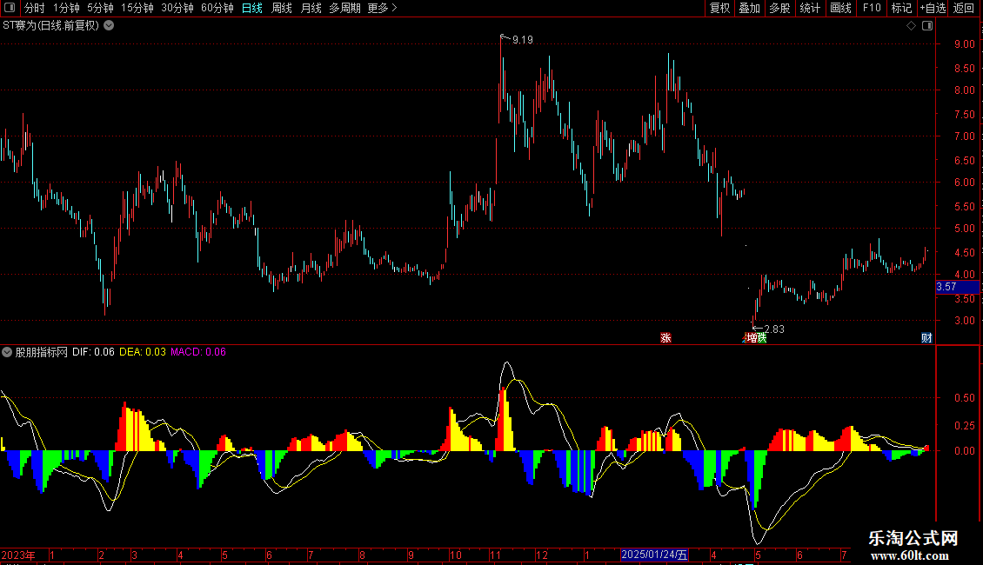Open the 画线 drawing tools
This screenshot has height=565, width=983.
[840, 8]
